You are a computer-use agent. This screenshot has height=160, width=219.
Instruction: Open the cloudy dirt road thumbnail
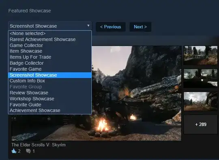pos(201,101)
